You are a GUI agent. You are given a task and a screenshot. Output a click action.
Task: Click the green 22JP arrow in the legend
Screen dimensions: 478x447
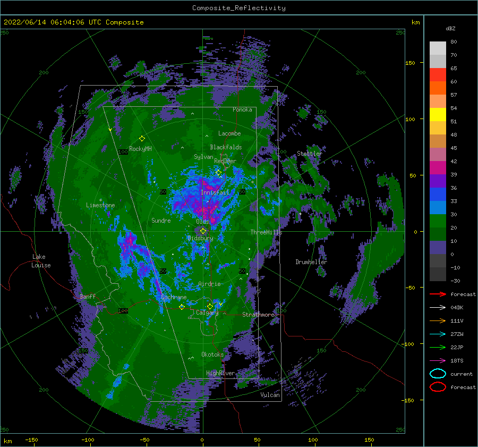[438, 347]
